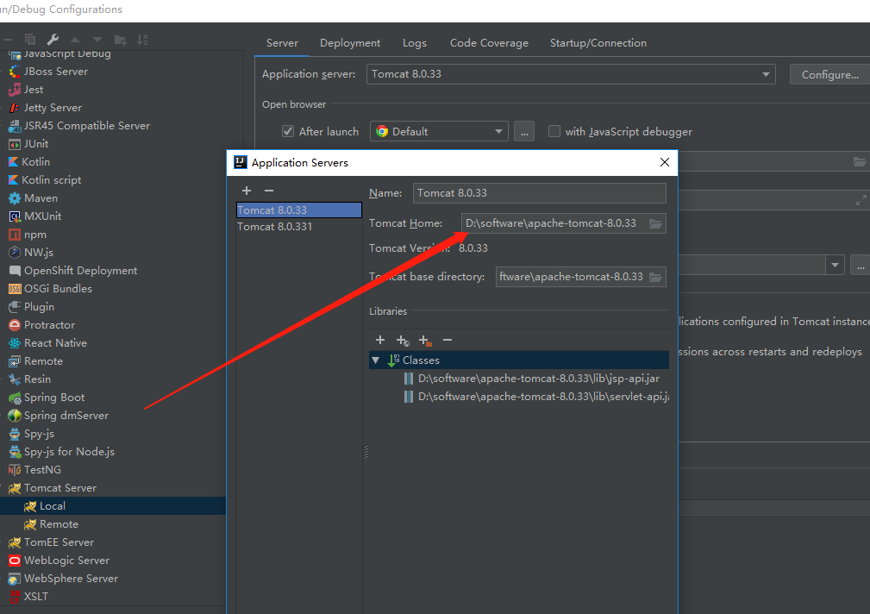Click the move down arrow icon
This screenshot has height=614, width=870.
pos(97,40)
